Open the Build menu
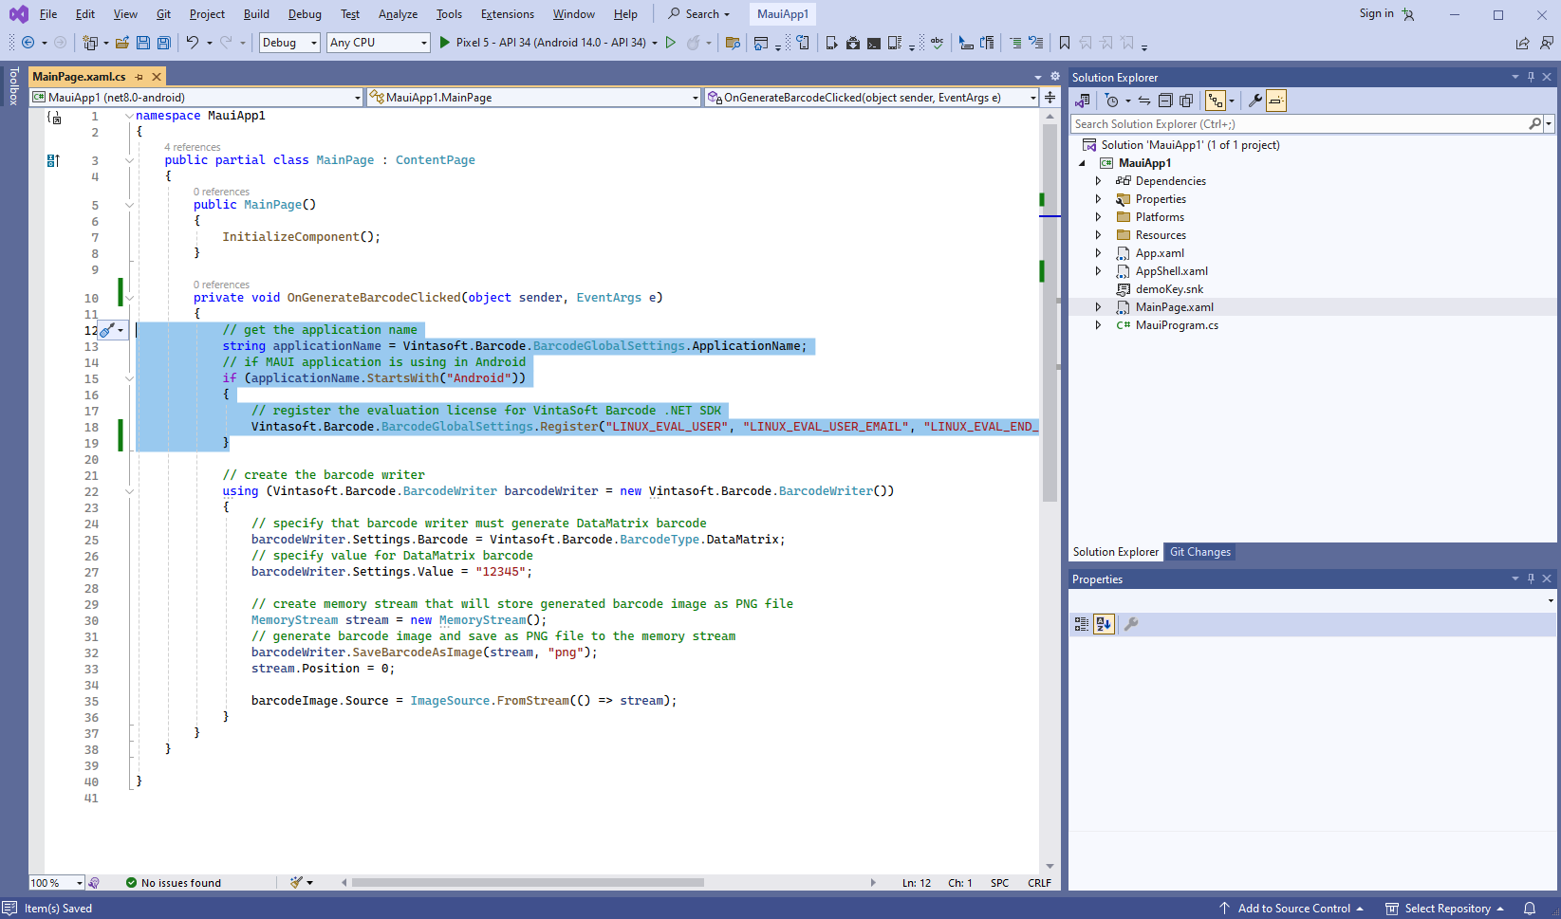The width and height of the screenshot is (1561, 919). (x=256, y=14)
